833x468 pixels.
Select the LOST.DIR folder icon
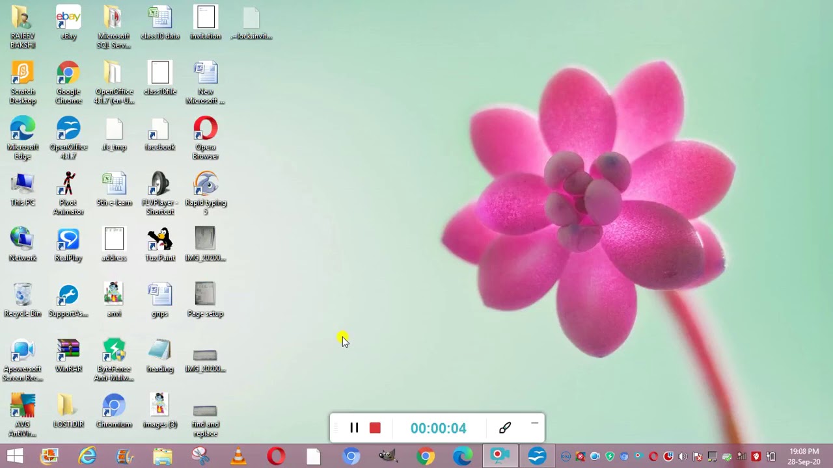point(68,410)
